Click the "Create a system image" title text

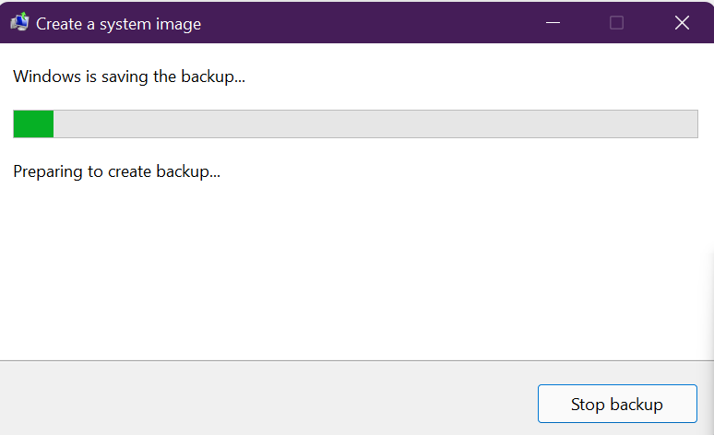tap(118, 24)
